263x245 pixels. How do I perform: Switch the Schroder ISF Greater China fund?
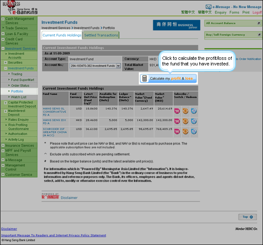click(x=185, y=132)
